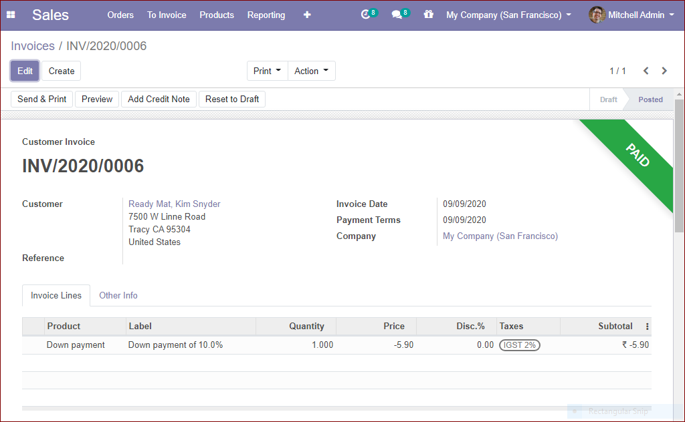Viewport: 685px width, 422px height.
Task: Click the Disc.% value 0.00
Action: pyautogui.click(x=486, y=345)
